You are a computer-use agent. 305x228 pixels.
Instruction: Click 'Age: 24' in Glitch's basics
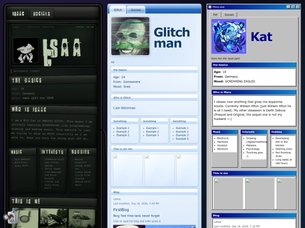click(x=119, y=77)
